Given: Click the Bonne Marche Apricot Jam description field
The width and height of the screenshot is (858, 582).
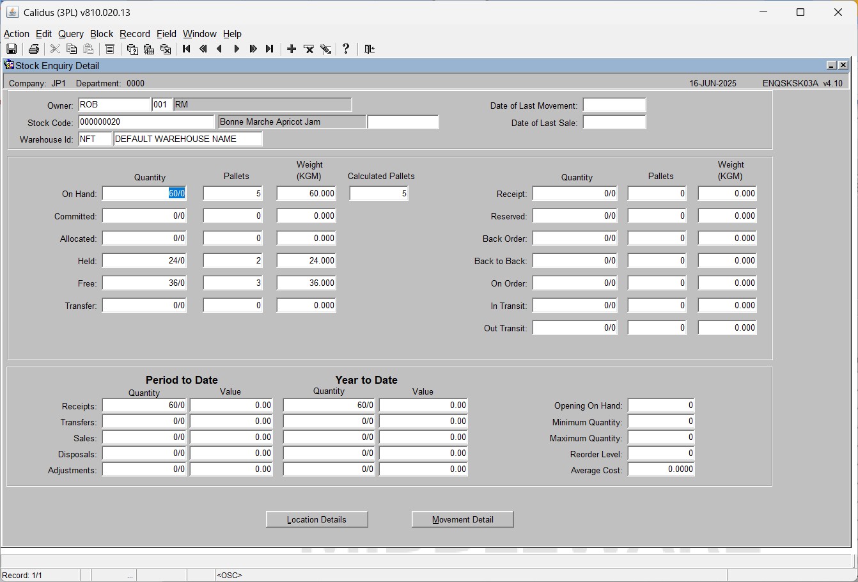Looking at the screenshot, I should 292,122.
